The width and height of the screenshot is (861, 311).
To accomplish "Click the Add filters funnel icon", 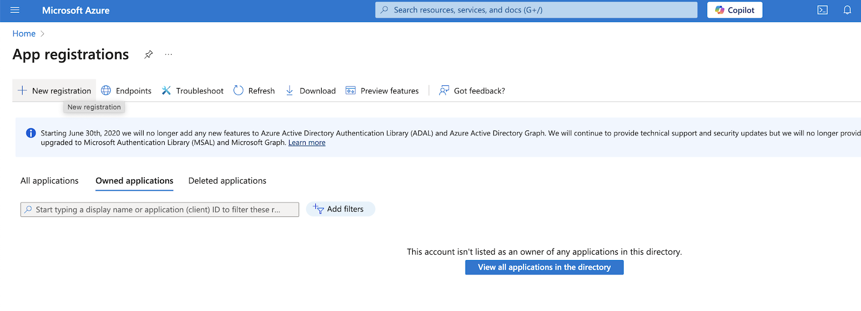I will coord(319,209).
